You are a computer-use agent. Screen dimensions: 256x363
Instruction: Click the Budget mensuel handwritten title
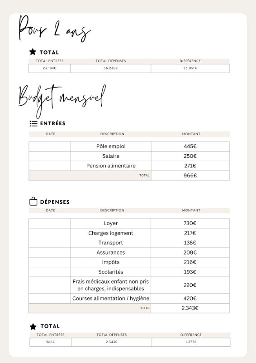click(x=62, y=99)
